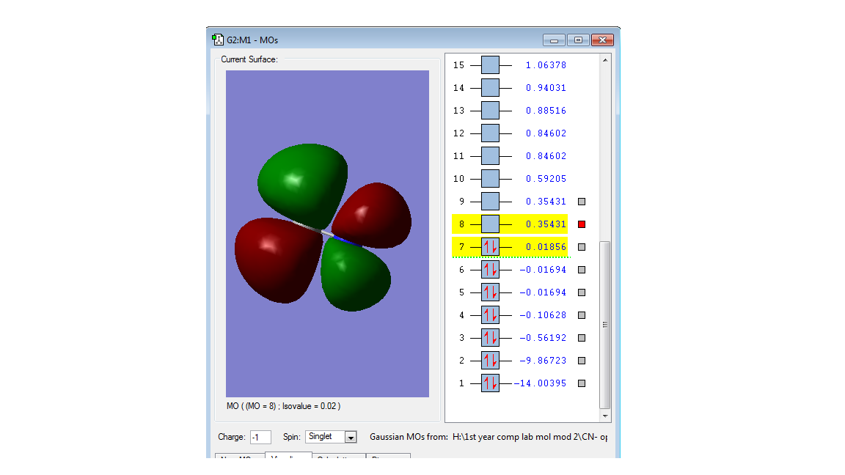Select the empty occupancy box of MO 10
Image resolution: width=845 pixels, height=475 pixels.
point(490,179)
